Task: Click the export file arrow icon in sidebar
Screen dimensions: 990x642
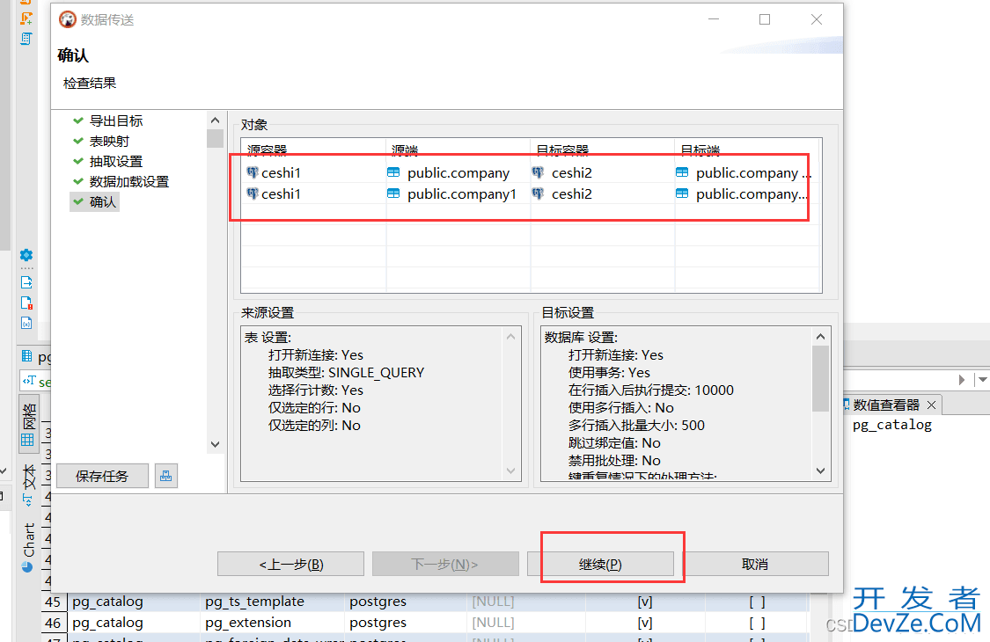Action: point(26,282)
